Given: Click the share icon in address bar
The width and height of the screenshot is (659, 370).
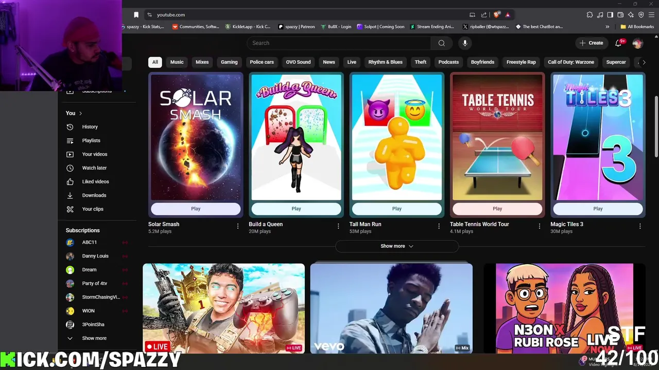Looking at the screenshot, I should coord(484,15).
